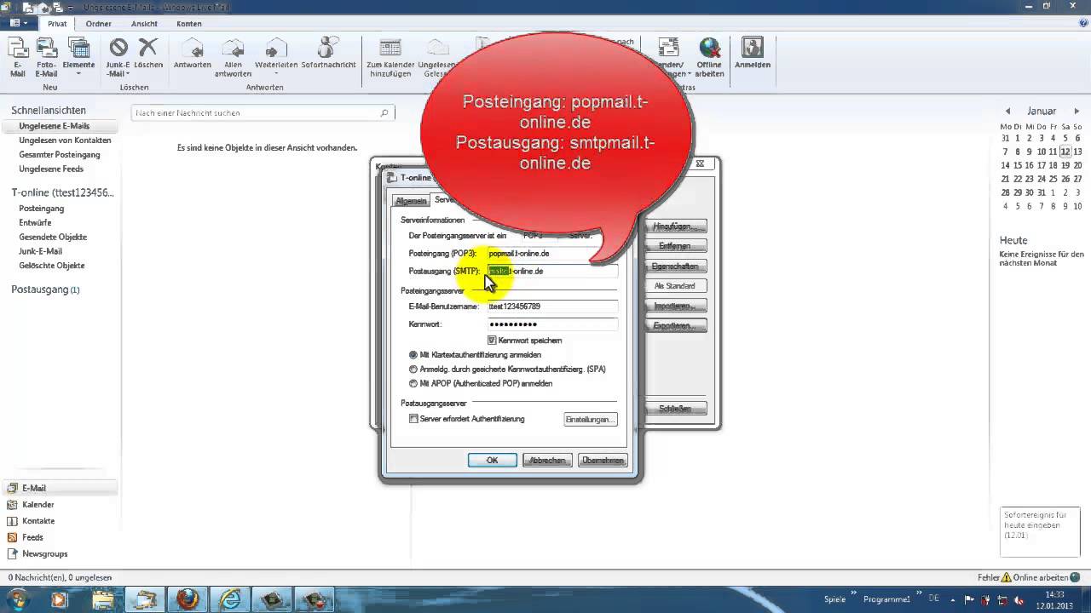This screenshot has height=613, width=1091.
Task: Select Ungelesene E-Mails quick view
Action: point(54,126)
